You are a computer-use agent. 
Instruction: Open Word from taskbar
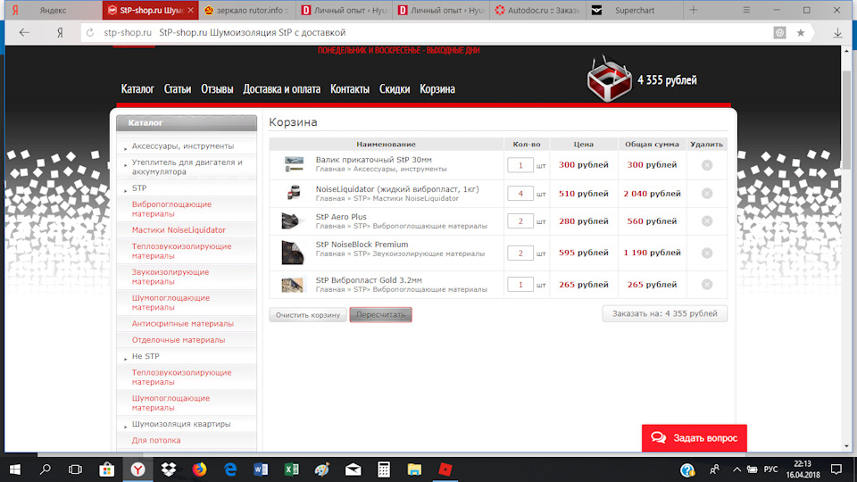pos(261,470)
